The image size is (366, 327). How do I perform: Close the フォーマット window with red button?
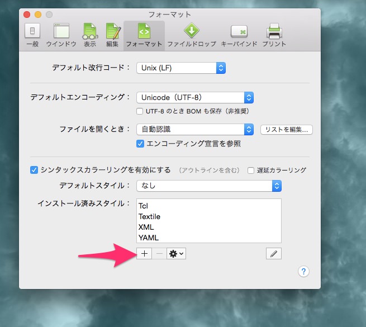[x=27, y=15]
